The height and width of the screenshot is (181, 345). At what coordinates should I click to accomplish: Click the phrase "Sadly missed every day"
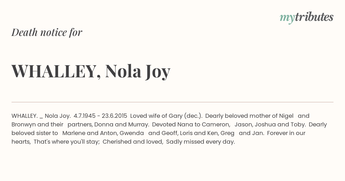[200, 142]
